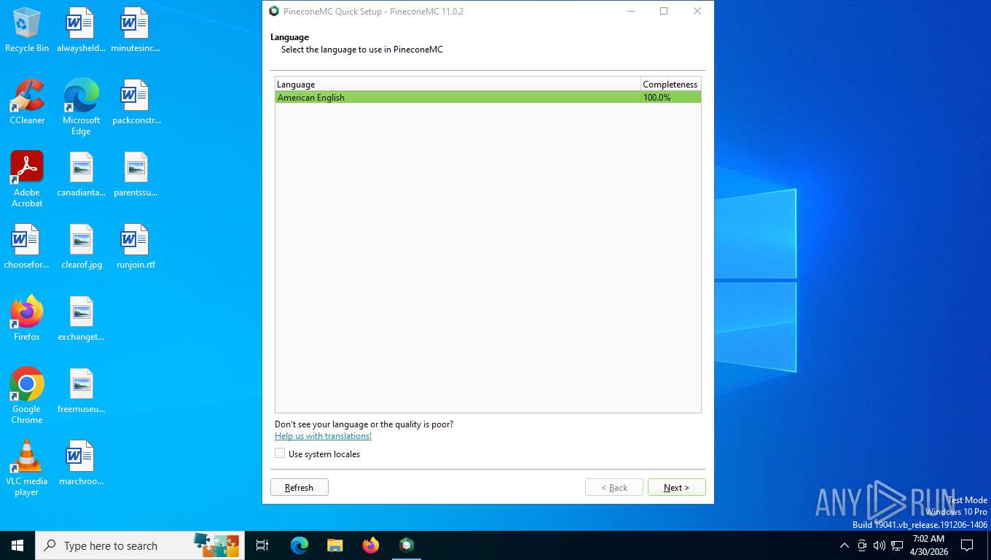991x560 pixels.
Task: Open File Explorer from the taskbar
Action: [335, 545]
